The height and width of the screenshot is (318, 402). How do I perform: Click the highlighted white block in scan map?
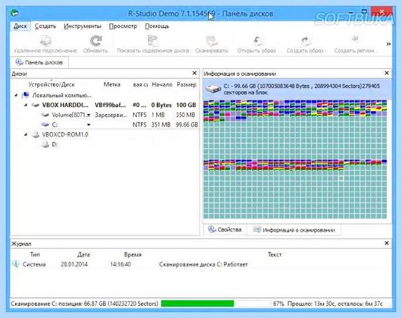pos(341,178)
